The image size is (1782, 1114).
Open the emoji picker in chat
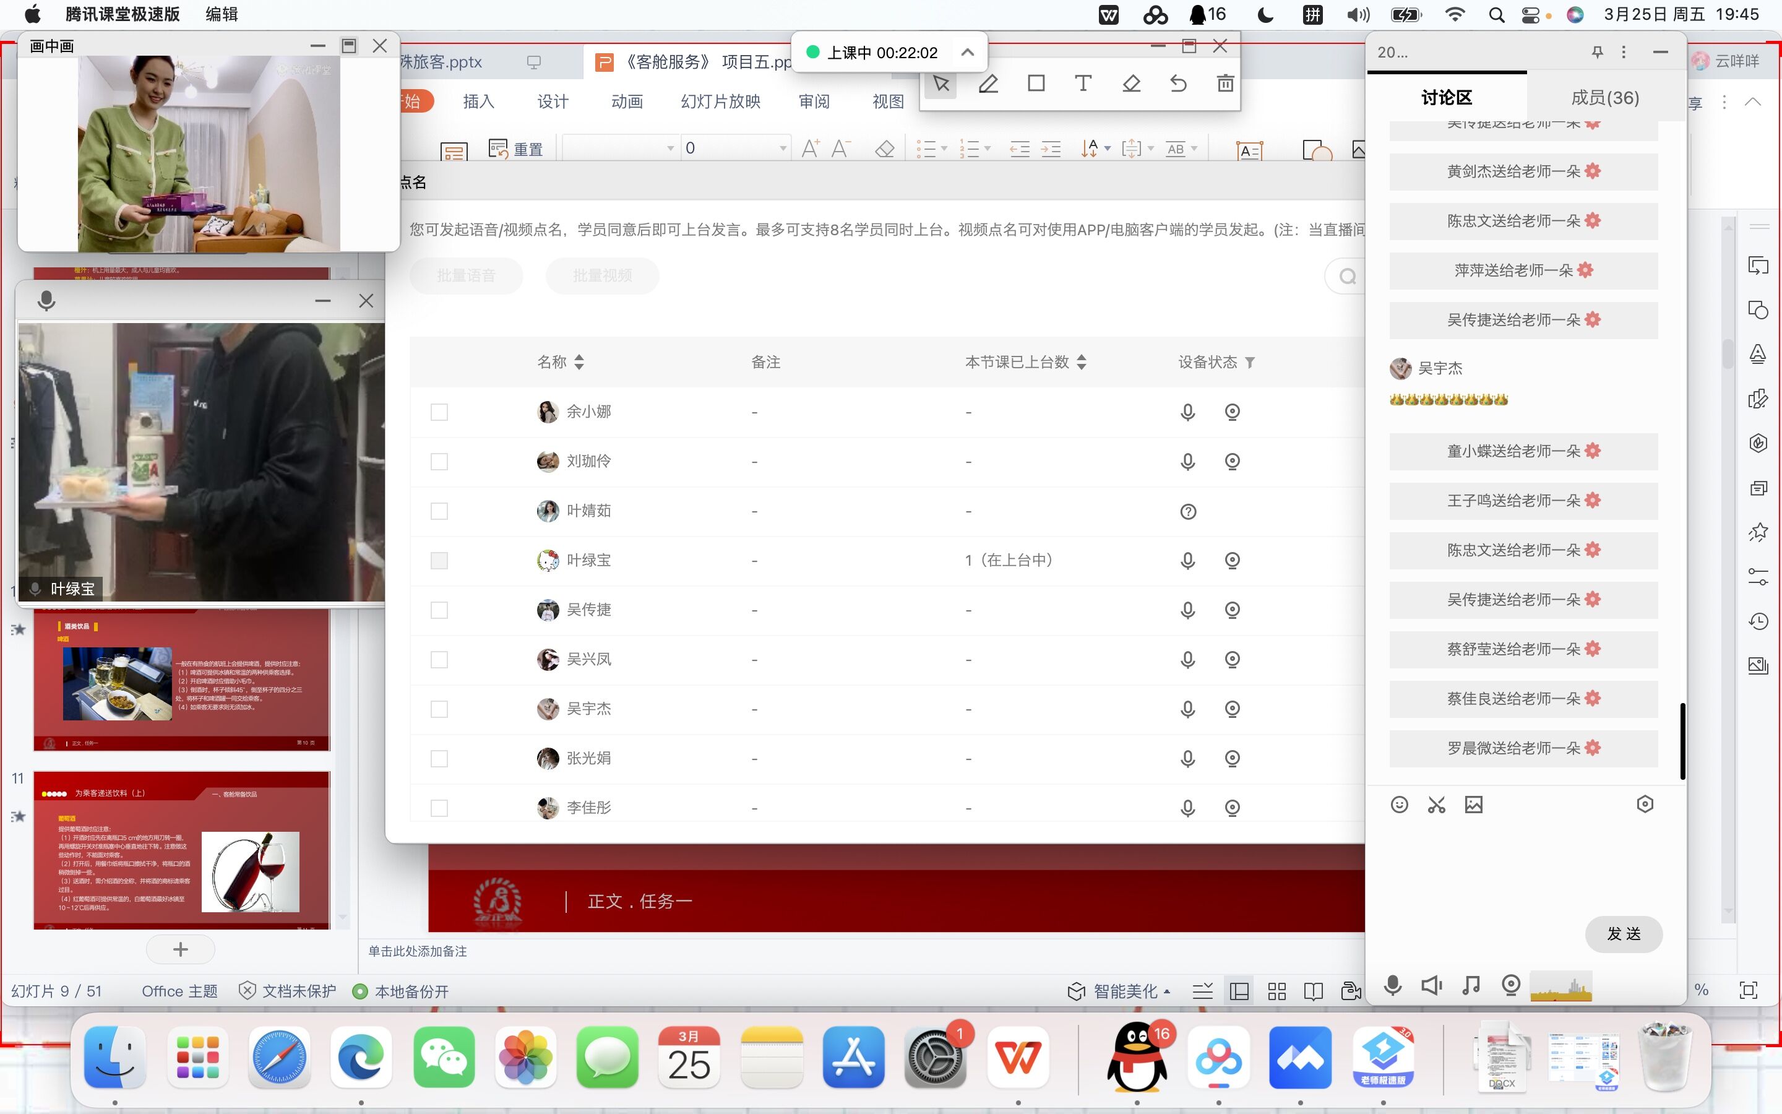click(x=1399, y=805)
